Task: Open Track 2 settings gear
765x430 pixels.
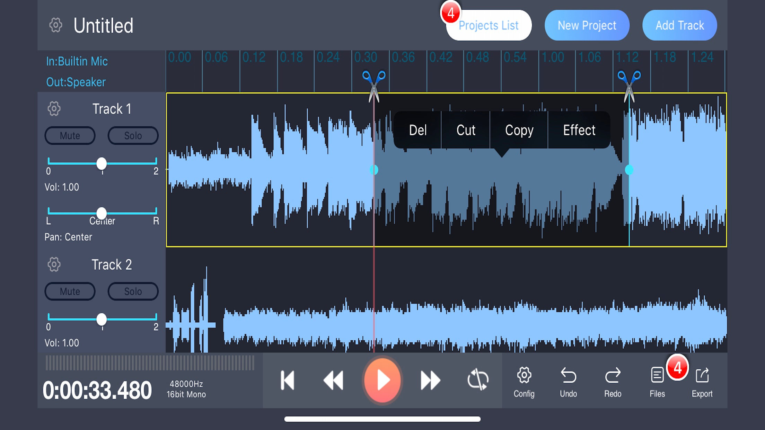Action: [x=54, y=265]
